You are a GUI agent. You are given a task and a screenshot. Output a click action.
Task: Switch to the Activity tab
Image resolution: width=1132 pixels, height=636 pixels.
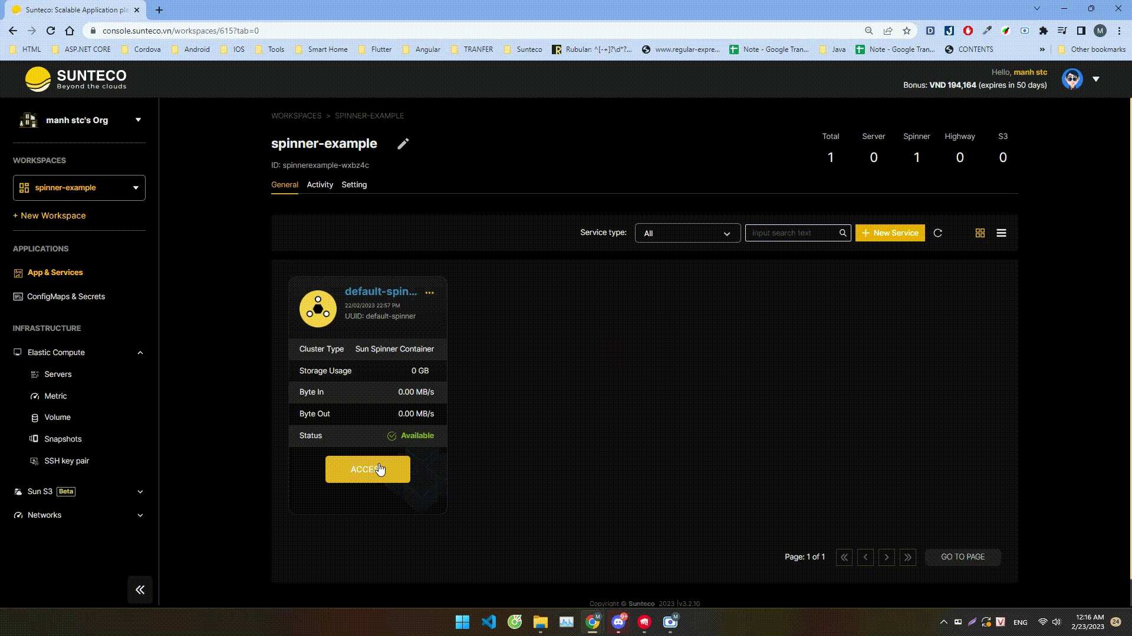[x=320, y=185]
